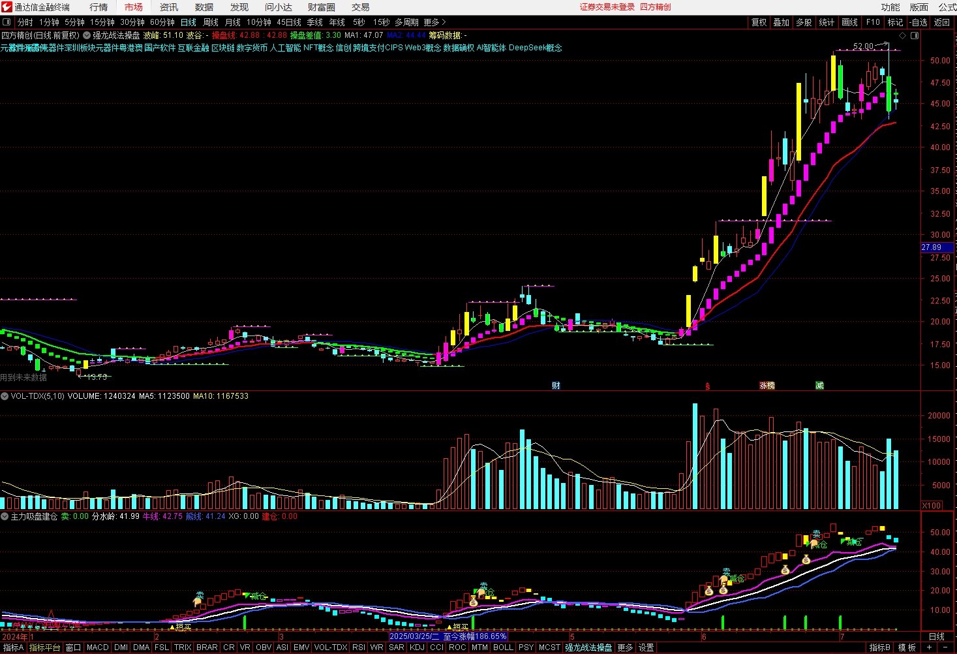
Task: Toggle the sidebar panel icon left of 分时
Action: [x=7, y=22]
